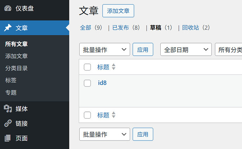Tick the select-all checkbox in table footer

point(88,115)
